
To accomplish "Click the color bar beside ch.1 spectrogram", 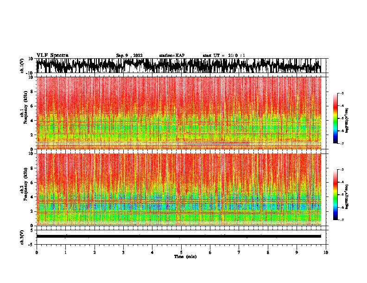I will tap(335, 118).
